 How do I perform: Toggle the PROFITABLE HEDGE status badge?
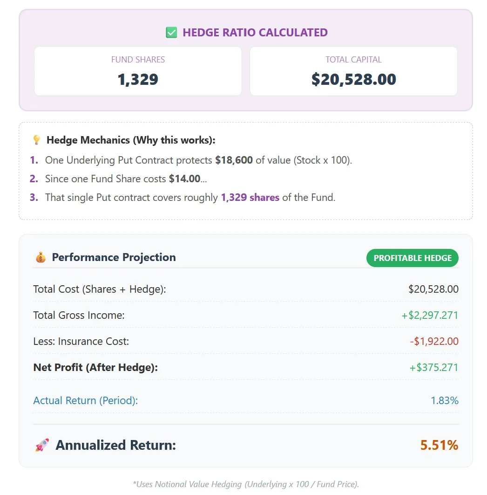412,258
